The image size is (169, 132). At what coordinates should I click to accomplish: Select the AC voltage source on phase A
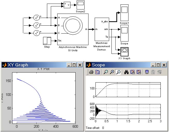point(37,18)
